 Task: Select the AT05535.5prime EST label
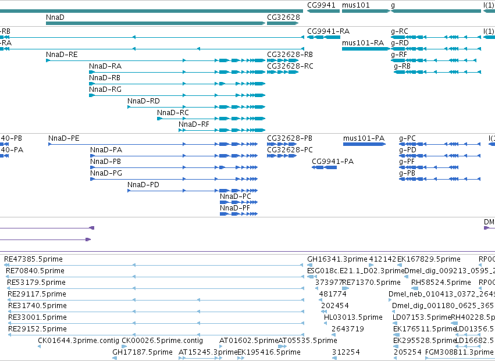(x=308, y=341)
